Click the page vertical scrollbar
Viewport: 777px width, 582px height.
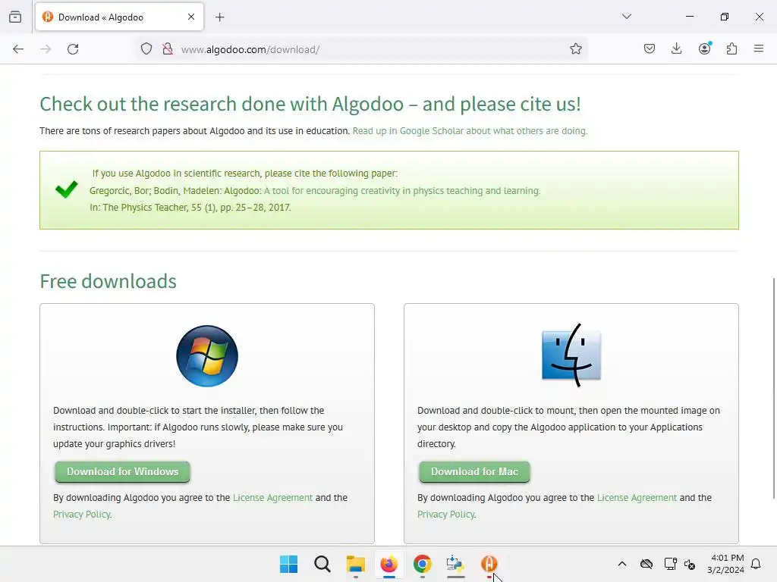pyautogui.click(x=773, y=388)
